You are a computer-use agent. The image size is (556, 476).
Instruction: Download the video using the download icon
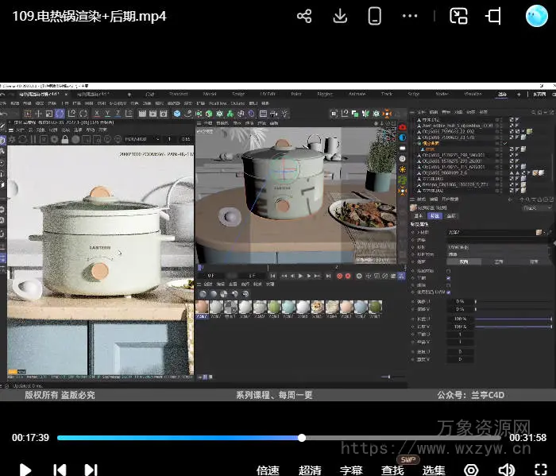[339, 16]
